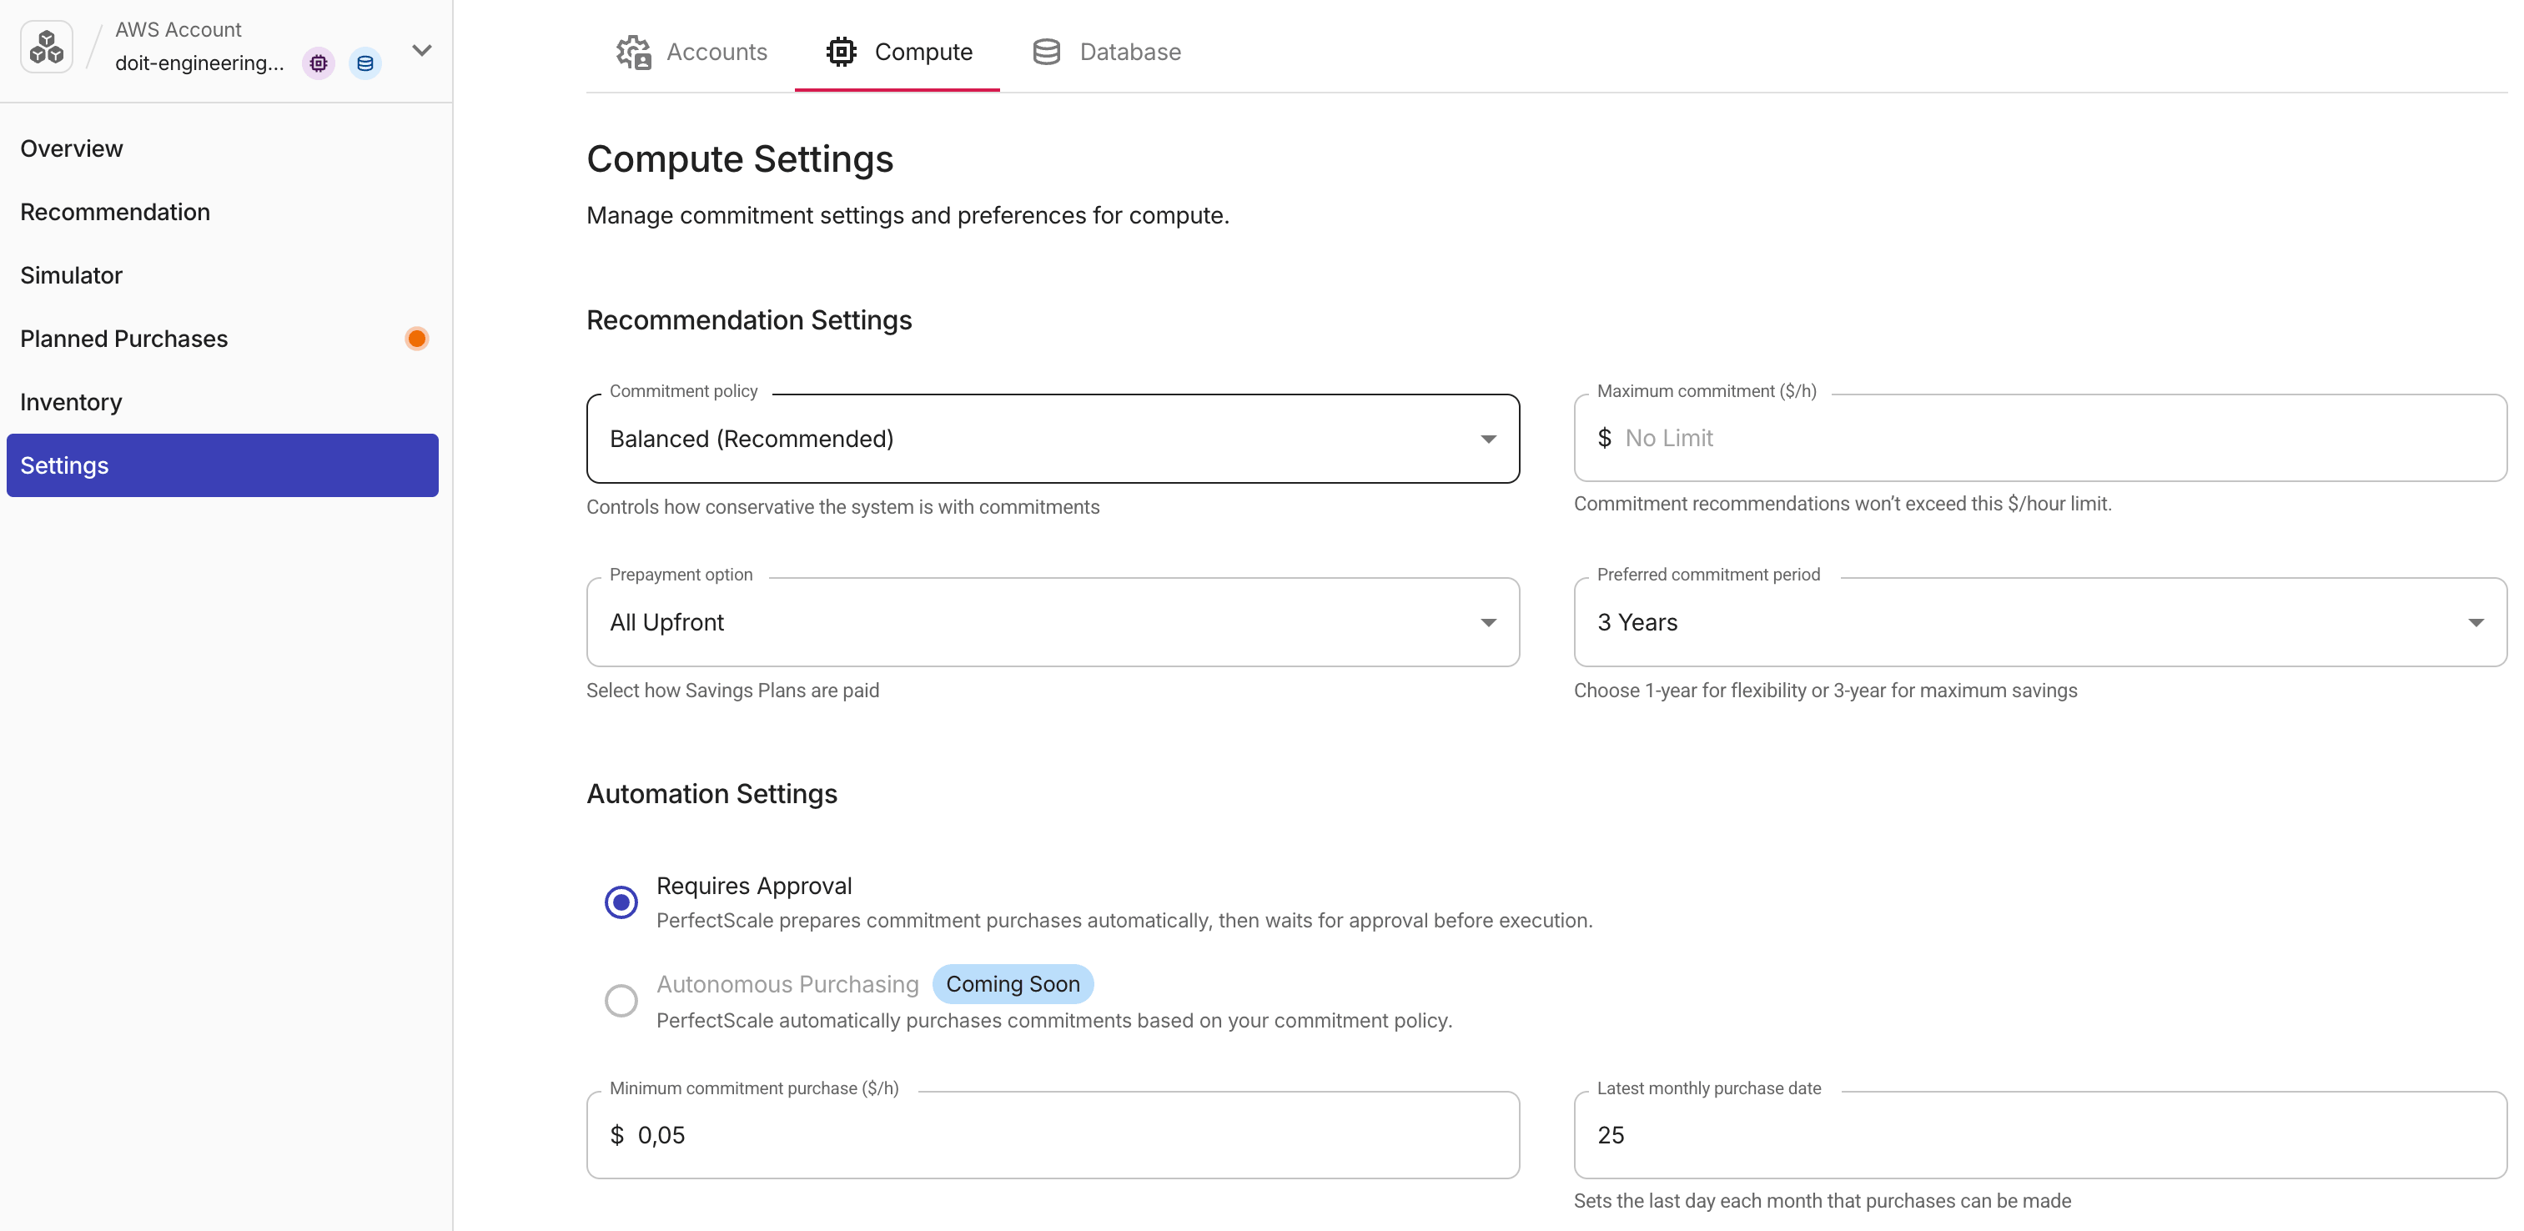Screen dimensions: 2524x1231
Task: Click the purple compute chip badge icon
Action: (318, 63)
